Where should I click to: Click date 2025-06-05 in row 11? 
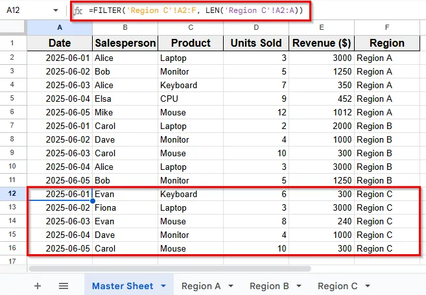coord(60,180)
